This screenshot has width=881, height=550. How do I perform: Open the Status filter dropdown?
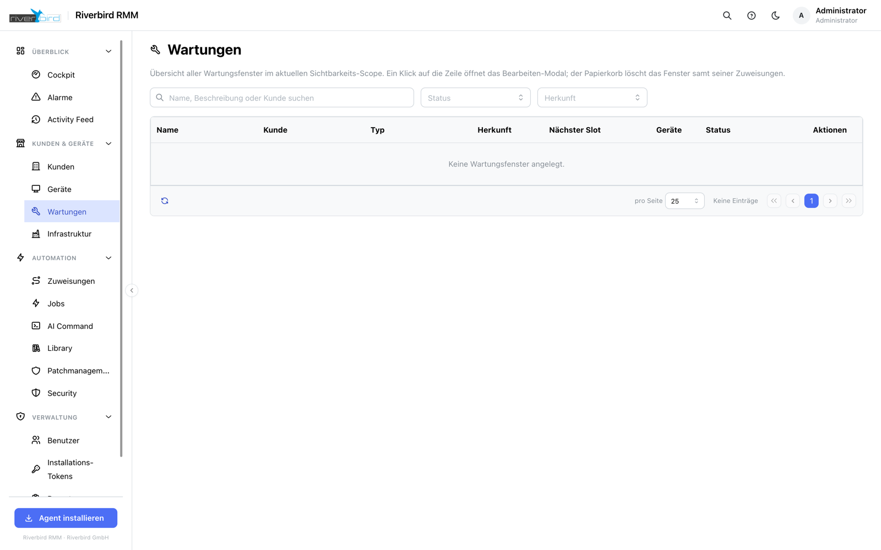tap(475, 97)
